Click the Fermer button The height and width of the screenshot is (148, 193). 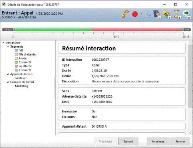pyautogui.click(x=180, y=142)
